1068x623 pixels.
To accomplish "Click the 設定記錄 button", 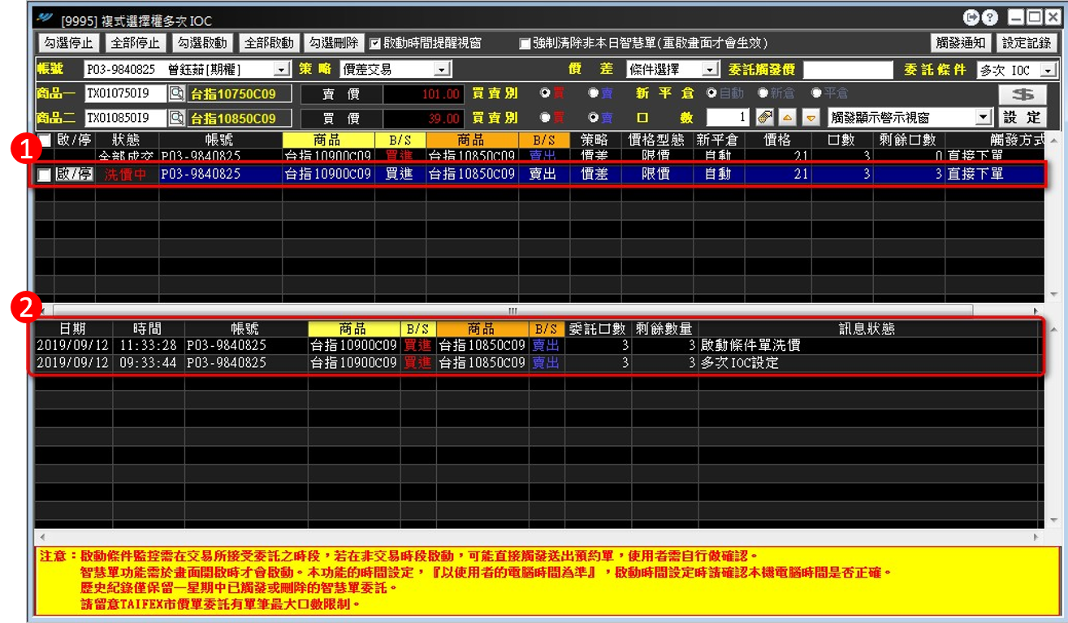I will 1027,43.
